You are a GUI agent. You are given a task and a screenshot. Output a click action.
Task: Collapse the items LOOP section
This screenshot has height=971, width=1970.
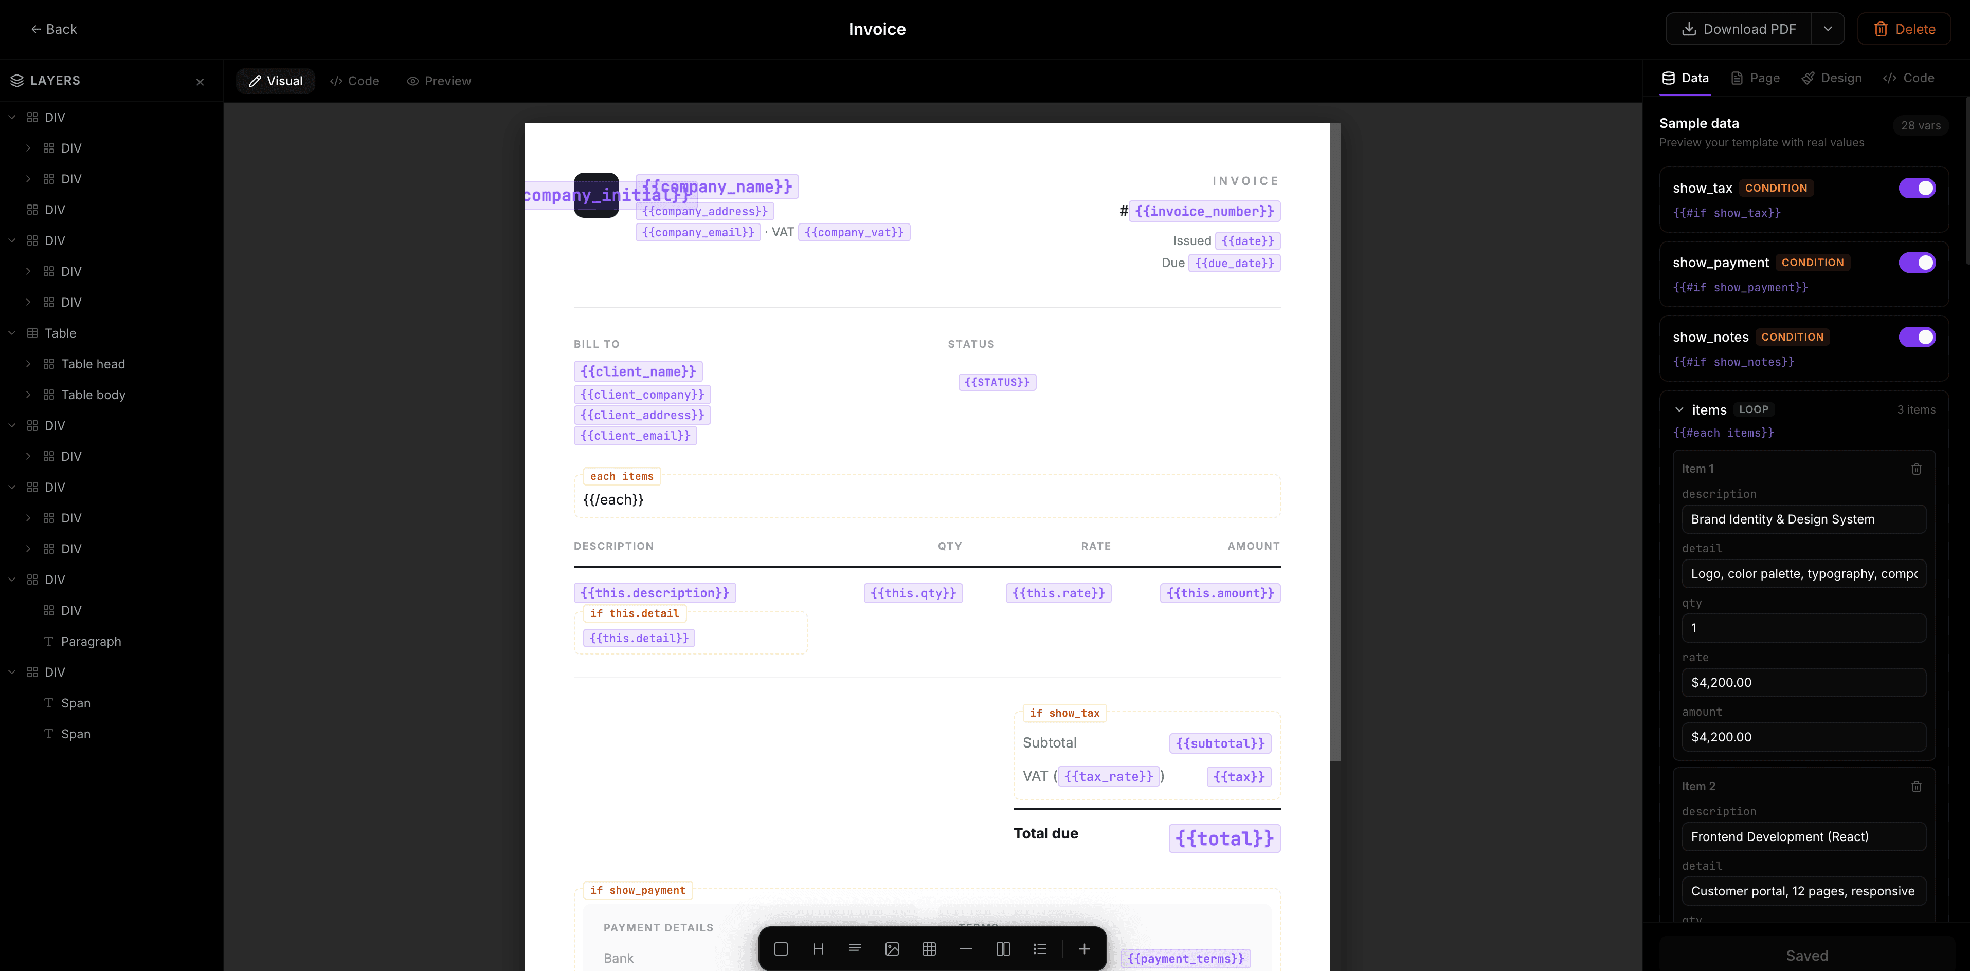click(1679, 409)
